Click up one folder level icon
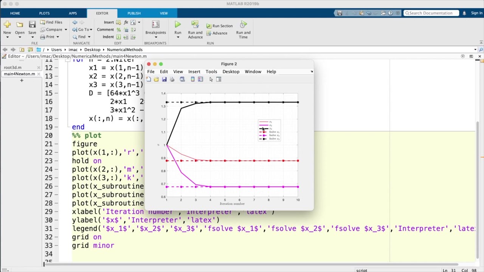This screenshot has height=272, width=484. 22,49
